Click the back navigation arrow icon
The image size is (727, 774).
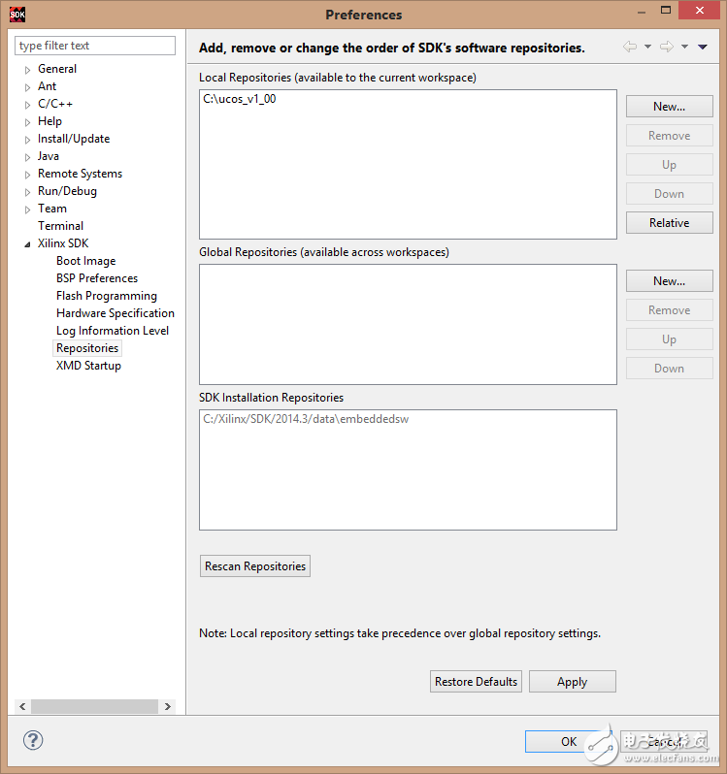[x=630, y=47]
